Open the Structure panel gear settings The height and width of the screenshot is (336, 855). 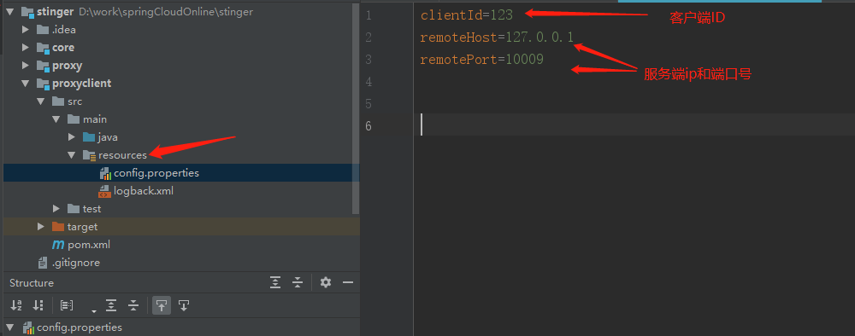326,282
